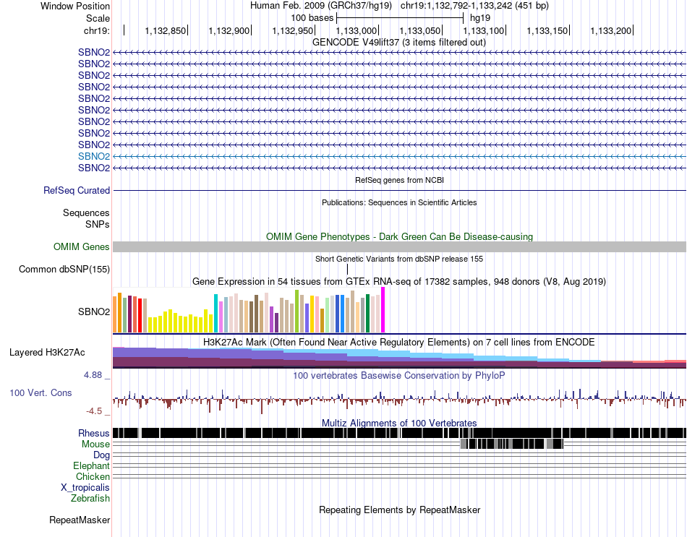Viewport: 687px width, 537px height.
Task: Click the GTEx SBNO2 expression label
Action: pyautogui.click(x=94, y=312)
